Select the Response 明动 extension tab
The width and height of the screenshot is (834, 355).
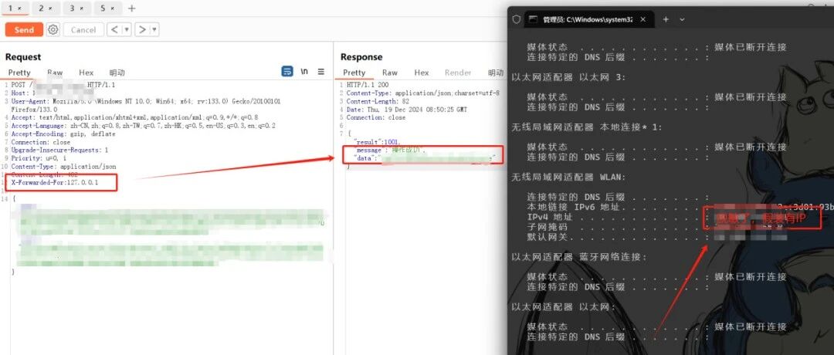pos(496,73)
